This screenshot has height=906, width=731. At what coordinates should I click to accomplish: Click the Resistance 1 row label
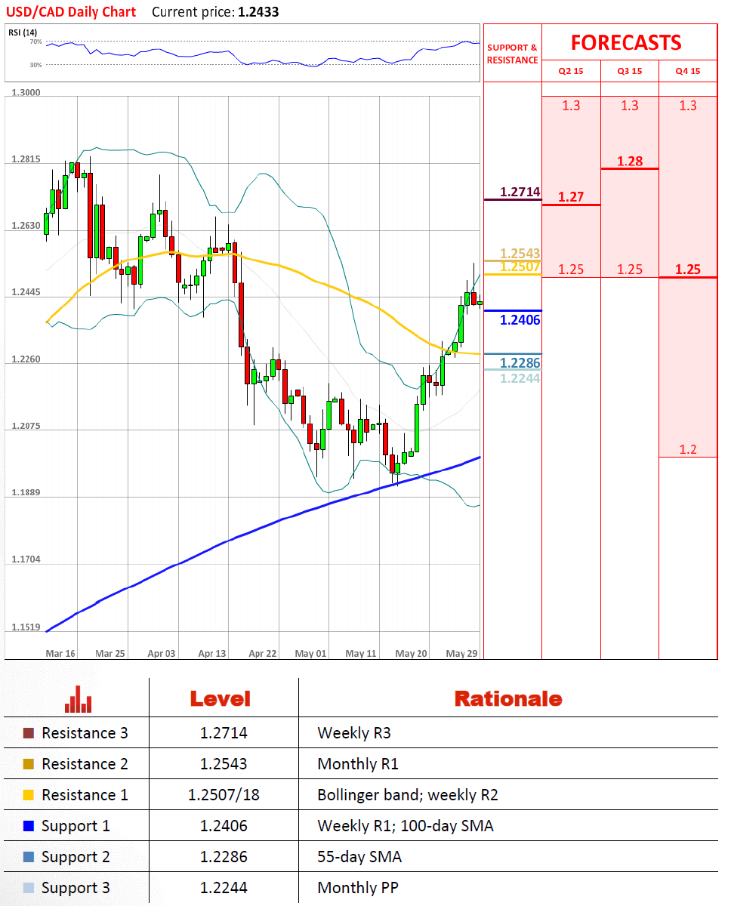click(85, 795)
